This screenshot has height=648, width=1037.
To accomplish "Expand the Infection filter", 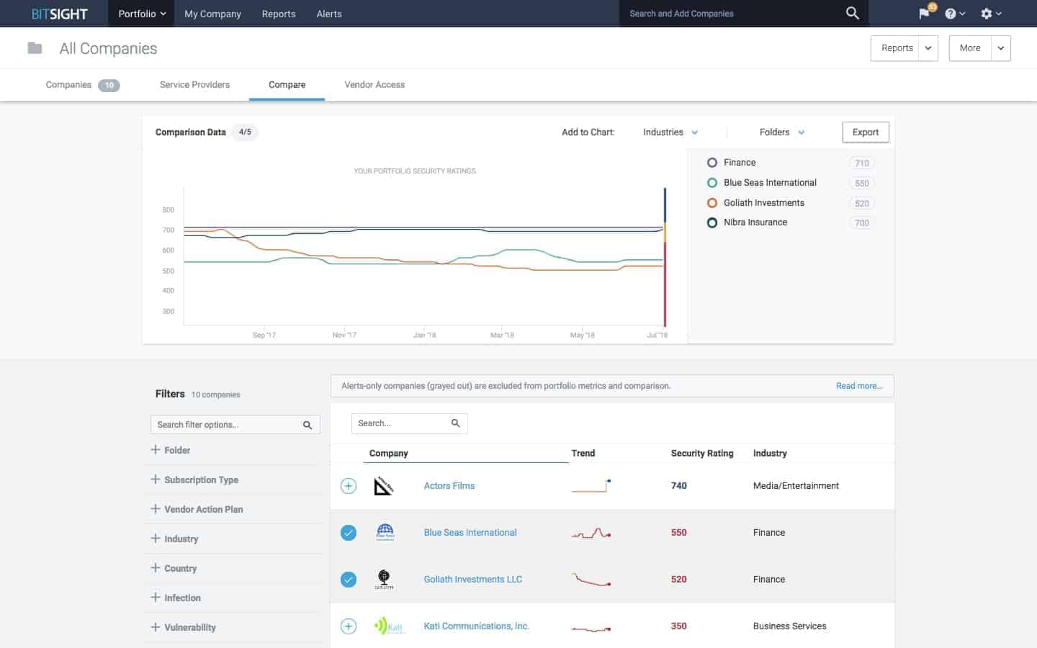I will [x=176, y=598].
